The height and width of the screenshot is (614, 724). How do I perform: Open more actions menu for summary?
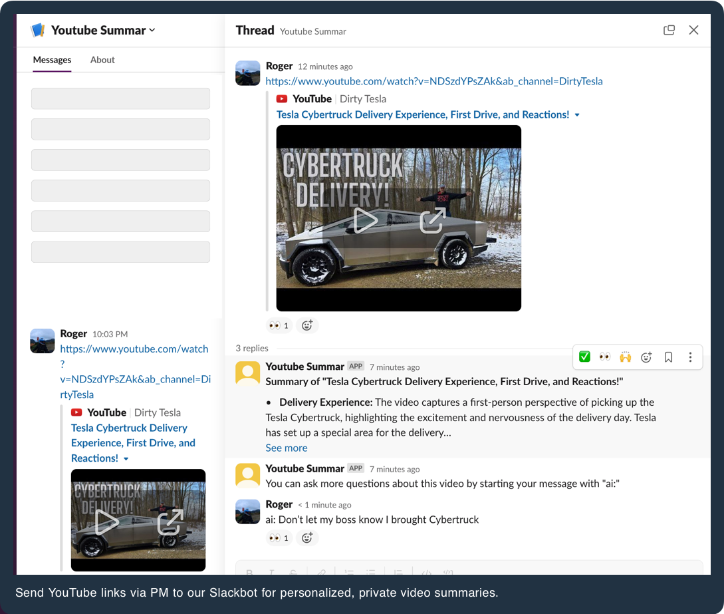pyautogui.click(x=690, y=357)
